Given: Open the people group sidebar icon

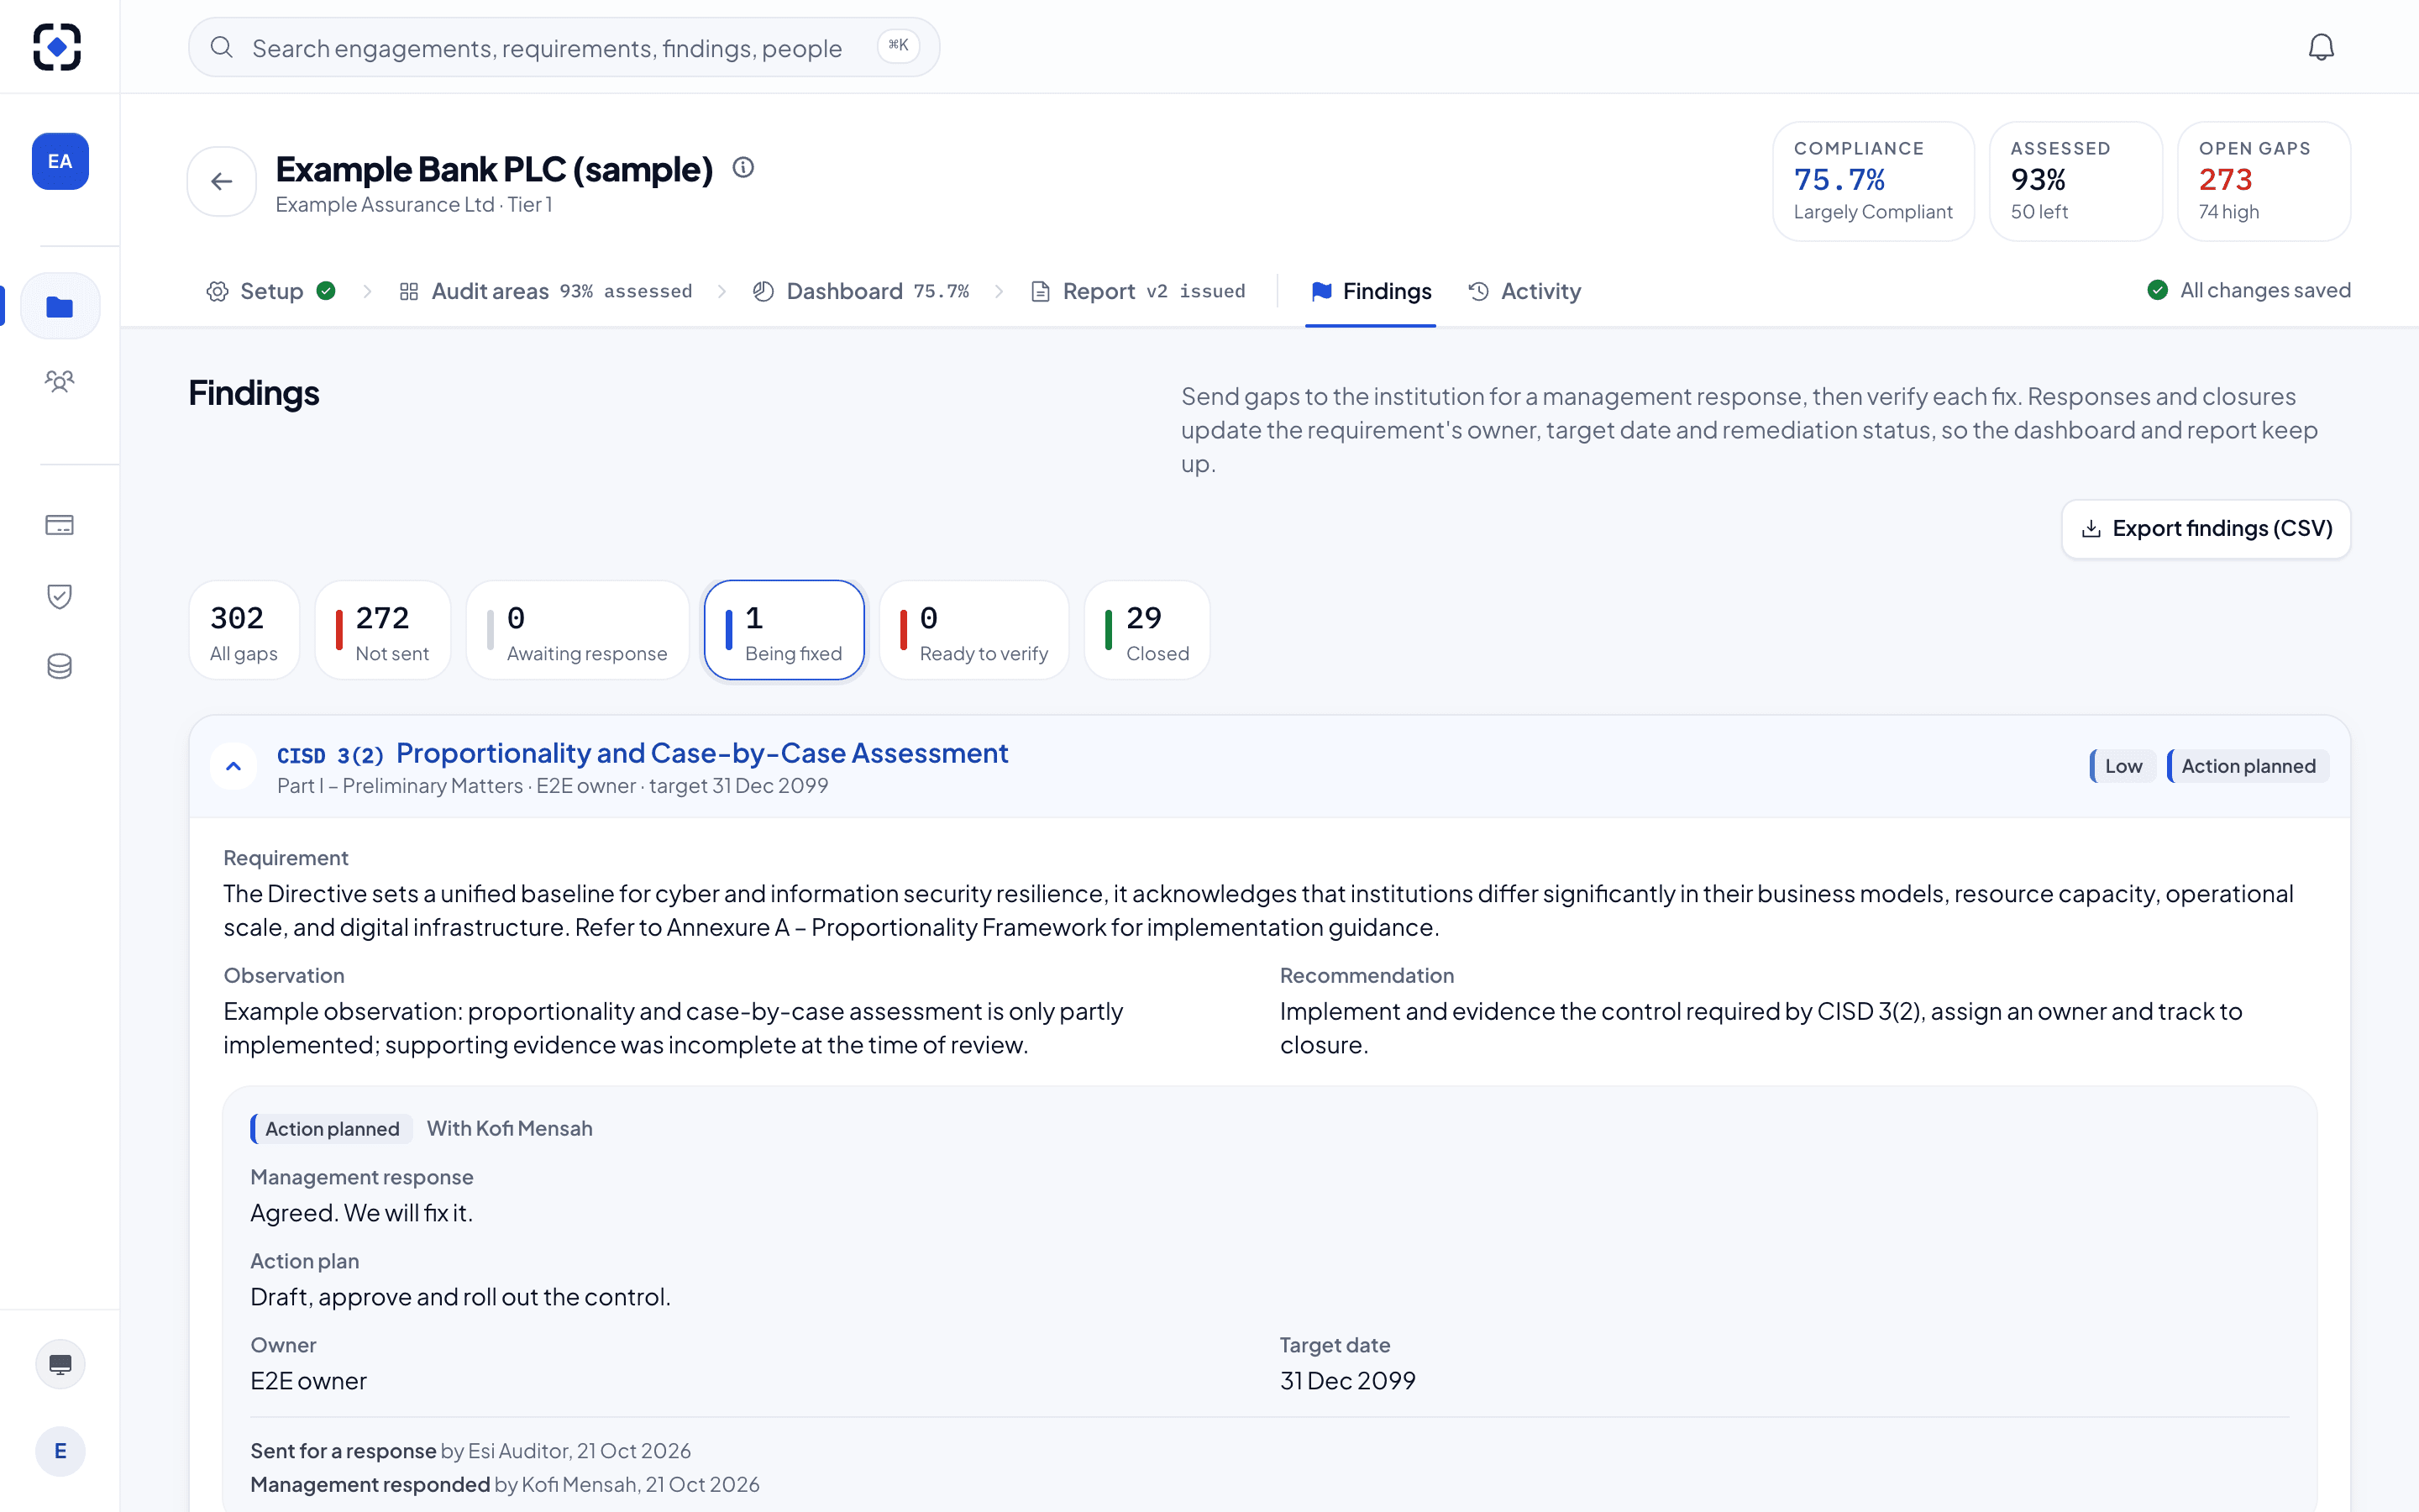Looking at the screenshot, I should click(60, 381).
